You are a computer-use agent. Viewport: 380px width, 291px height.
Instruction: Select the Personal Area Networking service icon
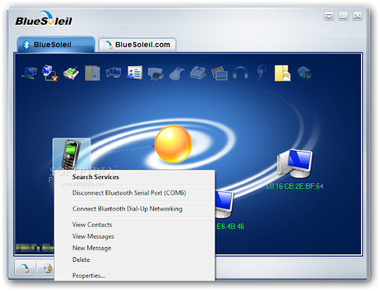point(29,73)
